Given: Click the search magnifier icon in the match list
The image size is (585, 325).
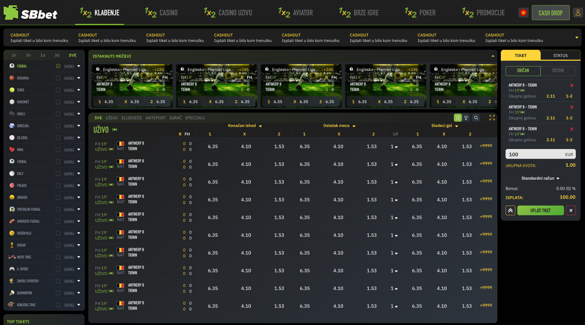Looking at the screenshot, I should pos(476,118).
